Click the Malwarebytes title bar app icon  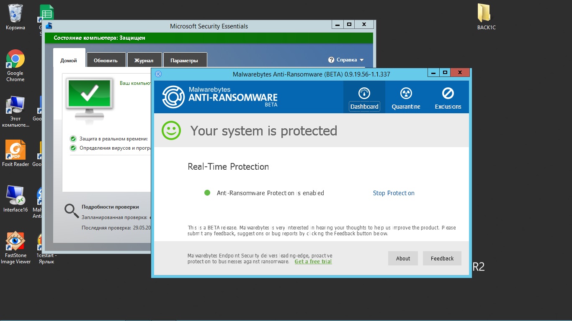[x=158, y=74]
